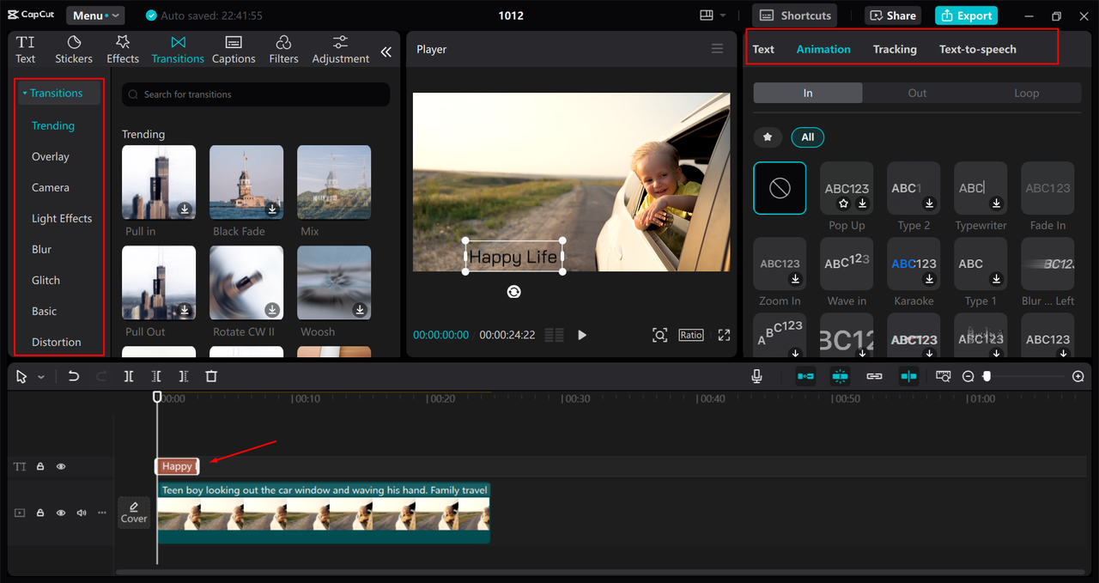Open the layout dropdown arrow

pyautogui.click(x=723, y=15)
